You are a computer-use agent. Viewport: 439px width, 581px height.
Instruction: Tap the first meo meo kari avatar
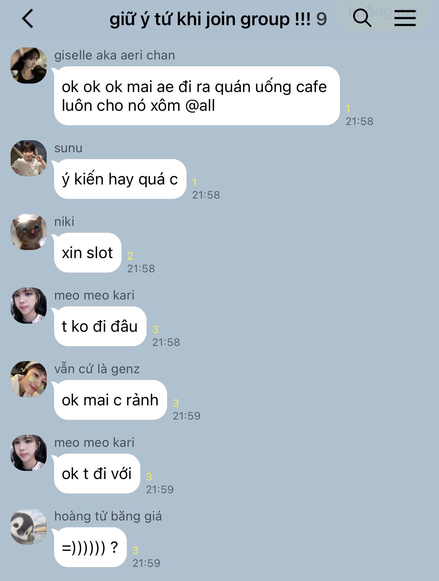pyautogui.click(x=29, y=306)
